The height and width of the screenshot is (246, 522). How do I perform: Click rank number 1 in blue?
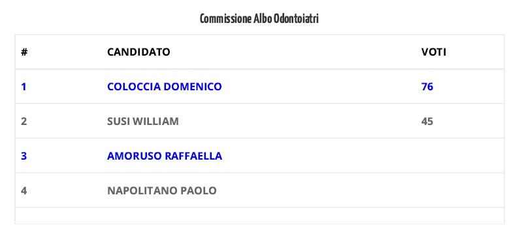(x=24, y=86)
